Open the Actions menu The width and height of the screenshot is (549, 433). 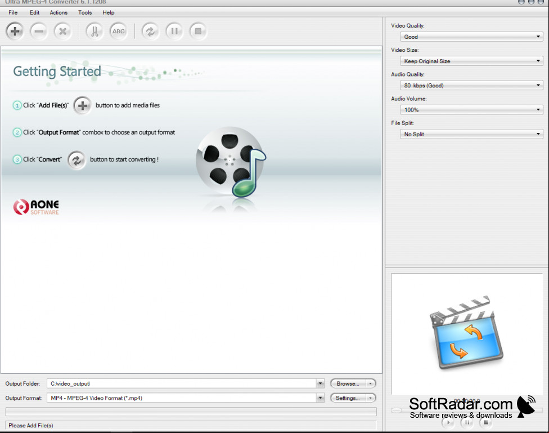(58, 12)
